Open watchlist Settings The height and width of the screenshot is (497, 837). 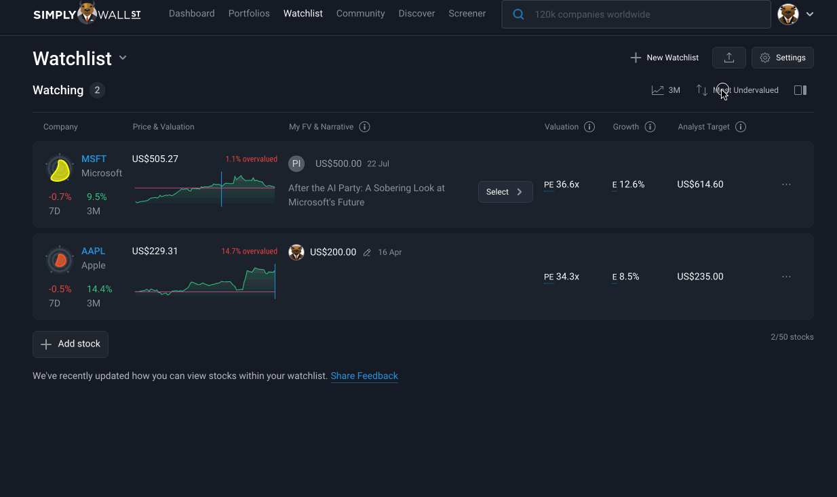782,58
